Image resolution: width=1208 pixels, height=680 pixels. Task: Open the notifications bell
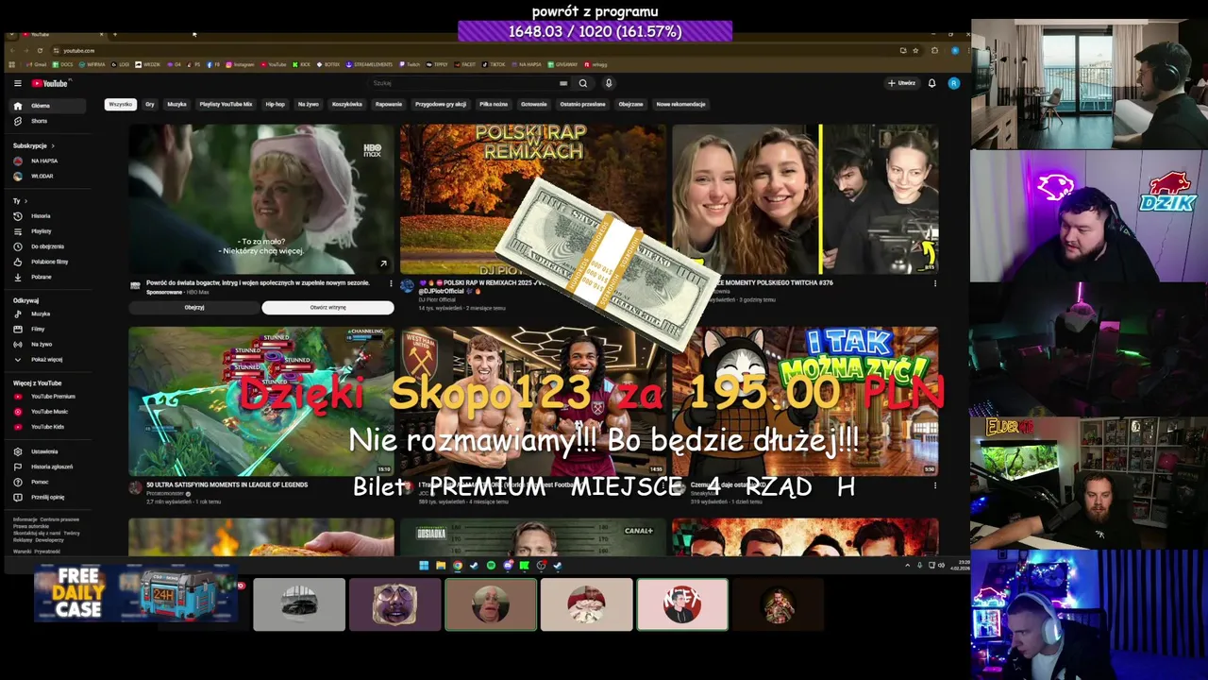tap(931, 83)
